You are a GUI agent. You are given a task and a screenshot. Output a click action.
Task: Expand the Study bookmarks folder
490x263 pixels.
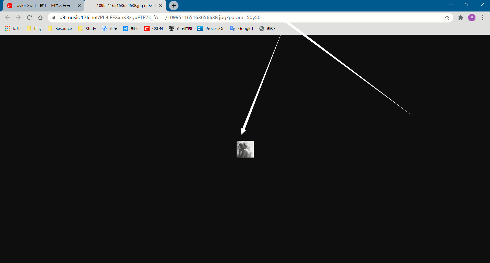click(x=87, y=28)
